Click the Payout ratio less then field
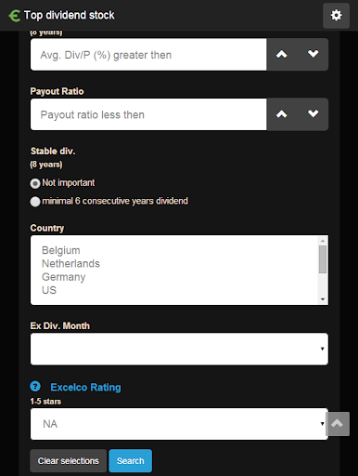The width and height of the screenshot is (358, 476). click(x=148, y=114)
